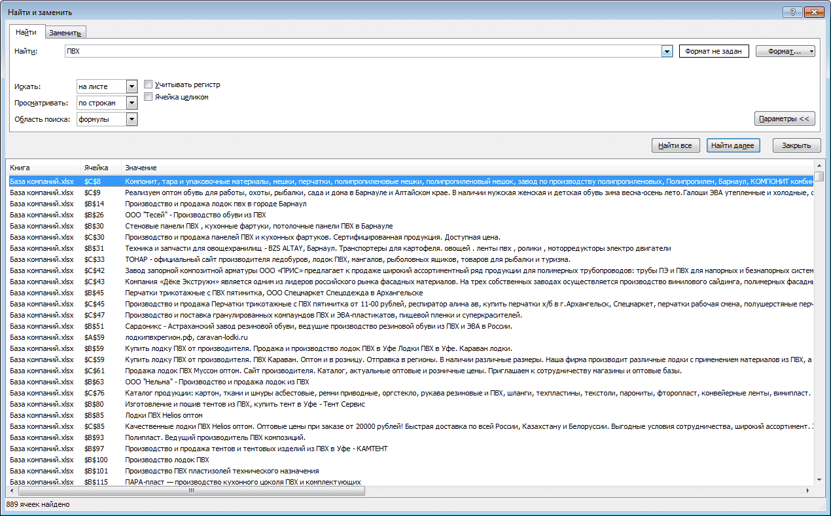This screenshot has width=831, height=516.
Task: Select the result row for cell $B$31
Action: point(411,248)
